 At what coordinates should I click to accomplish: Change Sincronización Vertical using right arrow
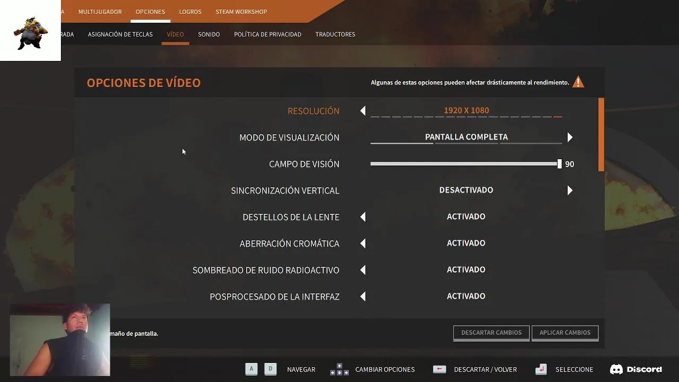pos(570,190)
